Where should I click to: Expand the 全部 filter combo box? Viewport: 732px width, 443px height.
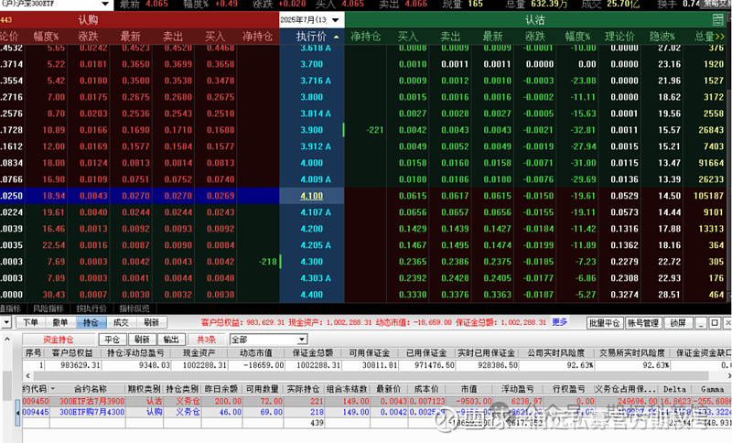[302, 340]
